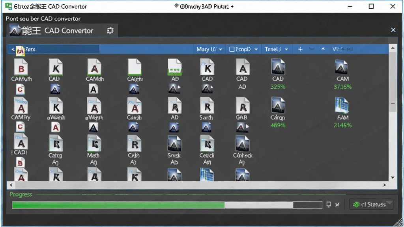
Task: Select the Cárqp file showing 469%
Action: click(278, 113)
